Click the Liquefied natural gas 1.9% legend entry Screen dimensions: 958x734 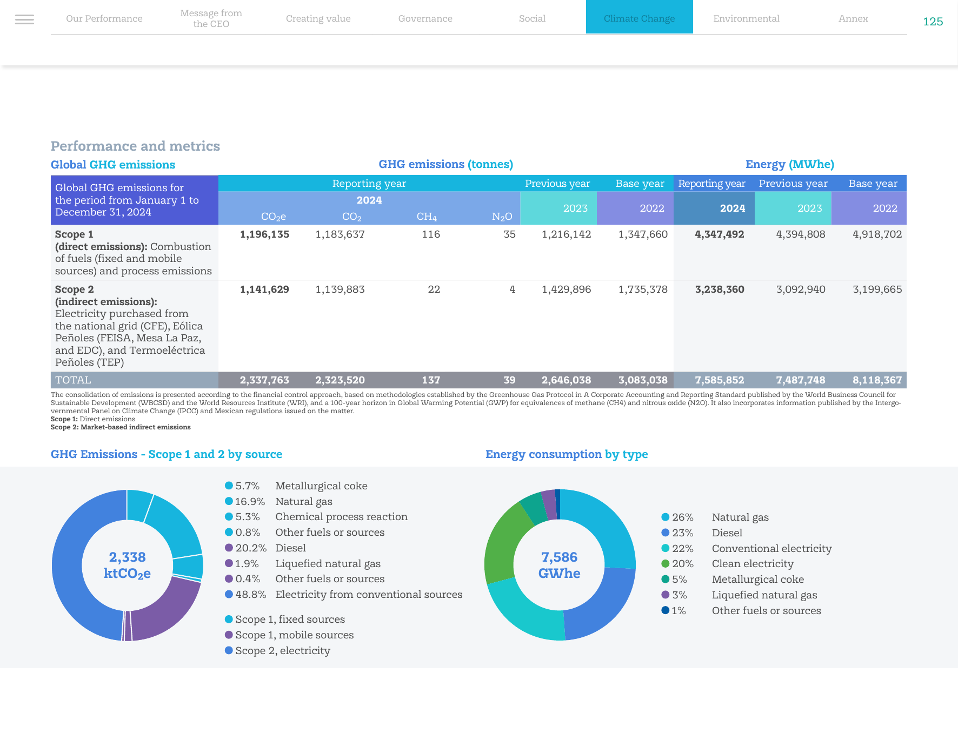(x=303, y=563)
